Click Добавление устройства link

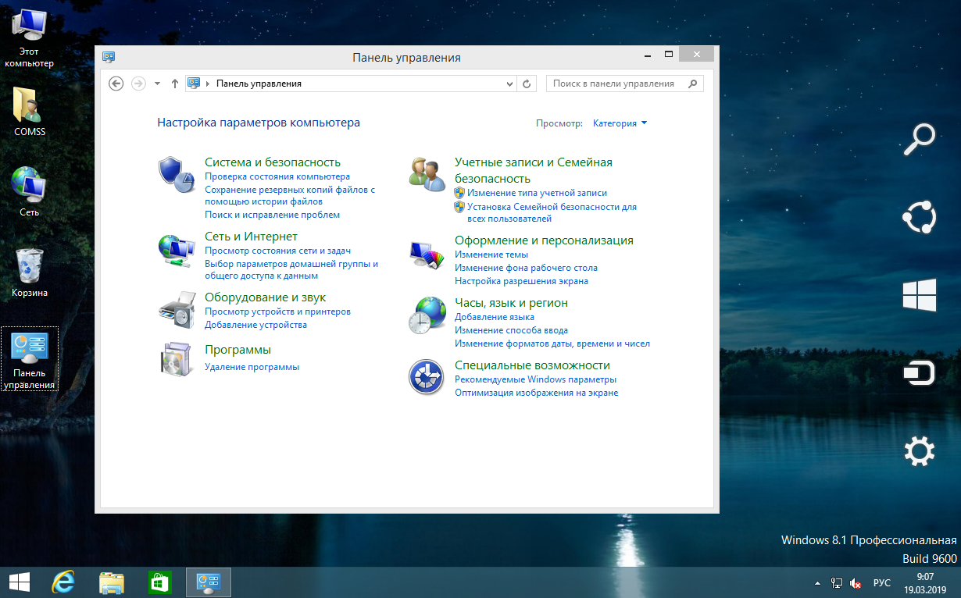coord(255,325)
